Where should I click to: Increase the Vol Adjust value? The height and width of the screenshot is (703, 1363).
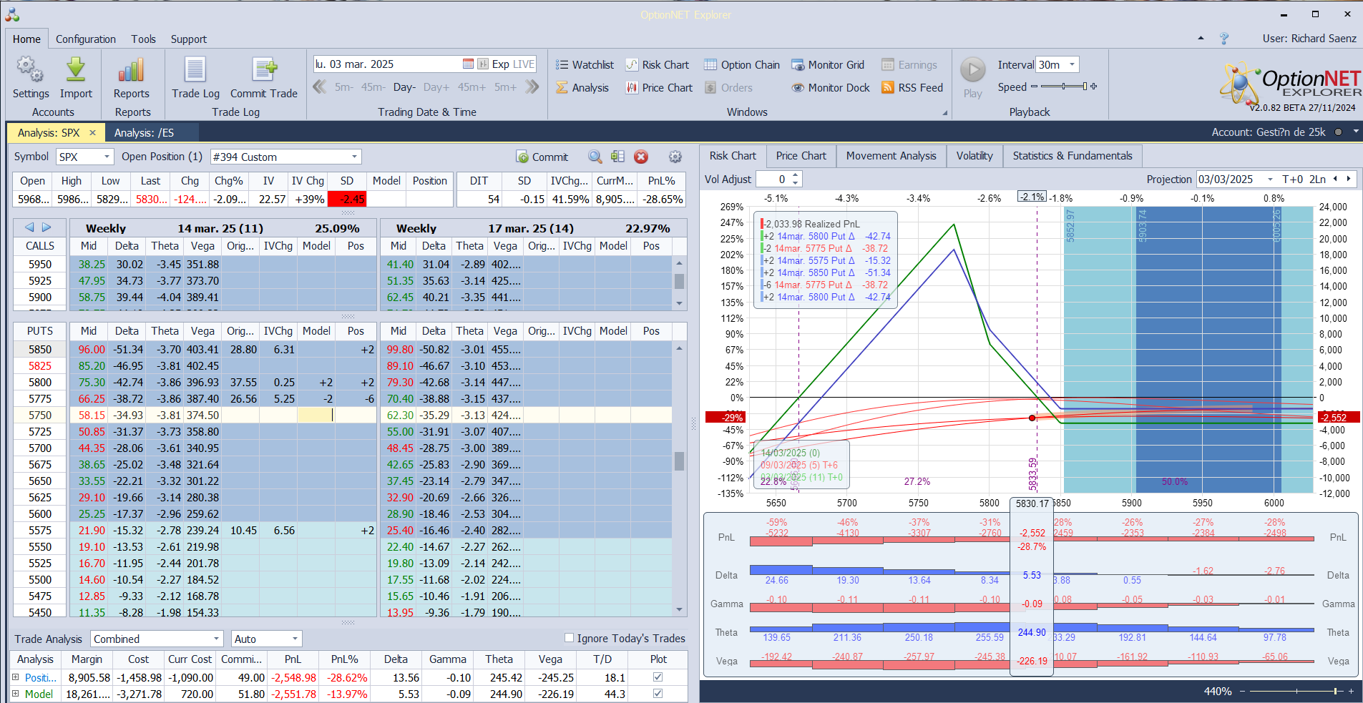pos(796,175)
